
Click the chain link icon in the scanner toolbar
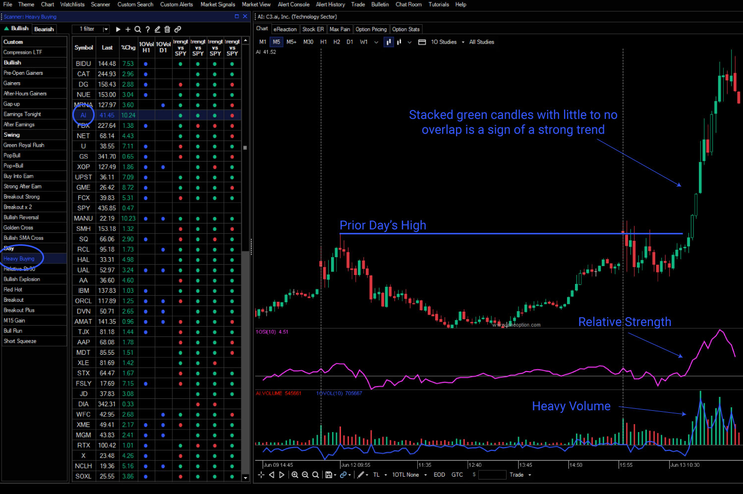(x=177, y=29)
